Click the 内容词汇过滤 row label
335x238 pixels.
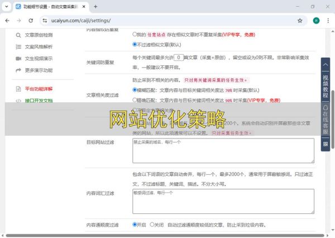100,193
